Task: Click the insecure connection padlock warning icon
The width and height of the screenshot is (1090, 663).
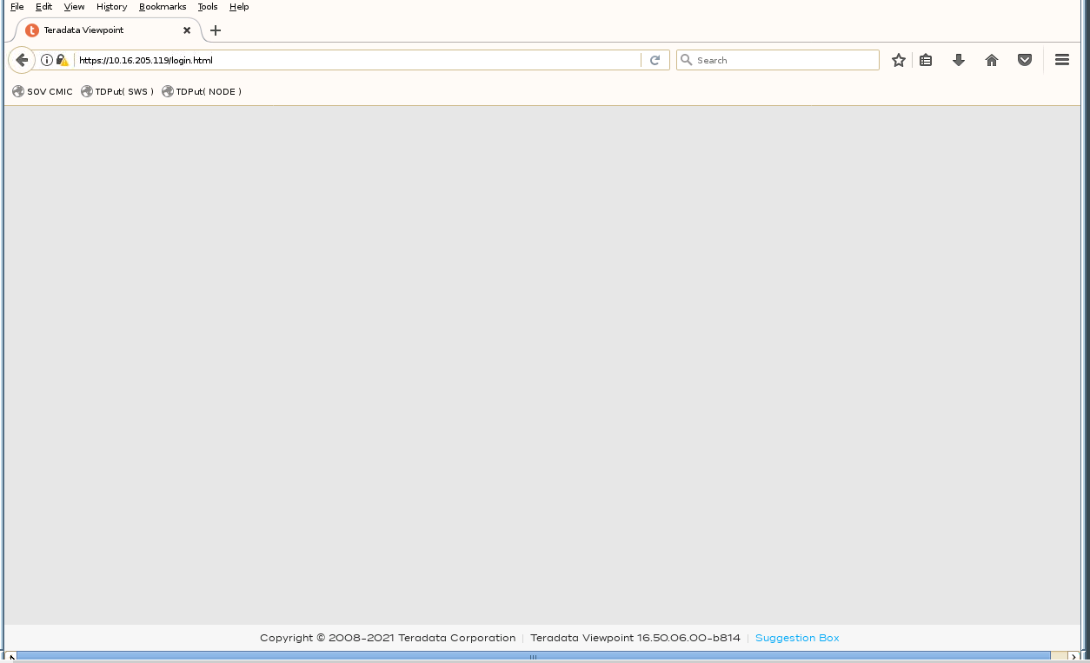Action: tap(62, 60)
